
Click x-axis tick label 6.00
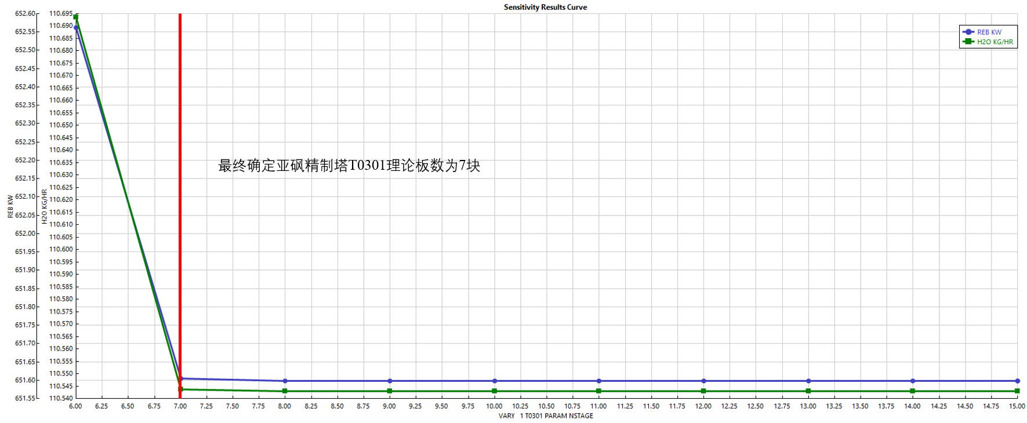click(x=75, y=406)
